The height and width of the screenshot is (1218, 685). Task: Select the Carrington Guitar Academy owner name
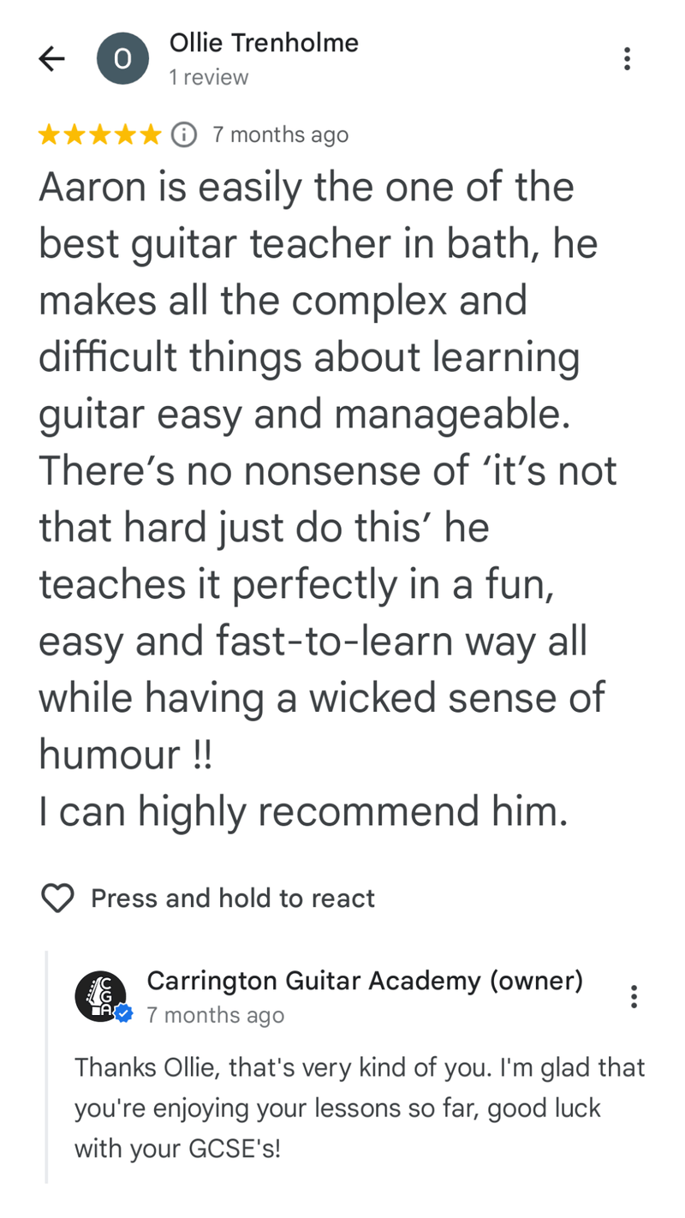366,981
